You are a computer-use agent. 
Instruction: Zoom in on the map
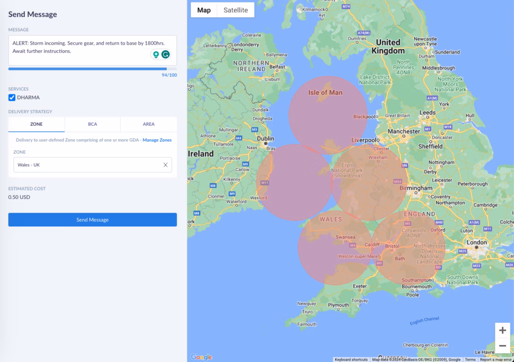[502, 330]
